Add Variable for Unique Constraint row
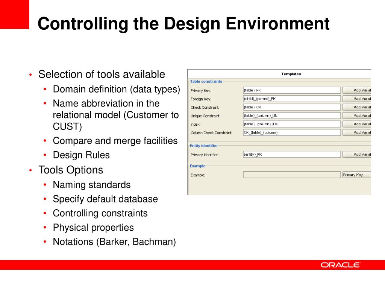 point(357,116)
